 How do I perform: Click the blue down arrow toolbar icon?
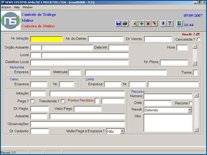click(x=163, y=24)
